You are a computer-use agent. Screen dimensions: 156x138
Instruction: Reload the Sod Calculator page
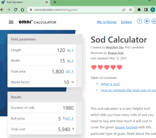(x=16, y=10)
